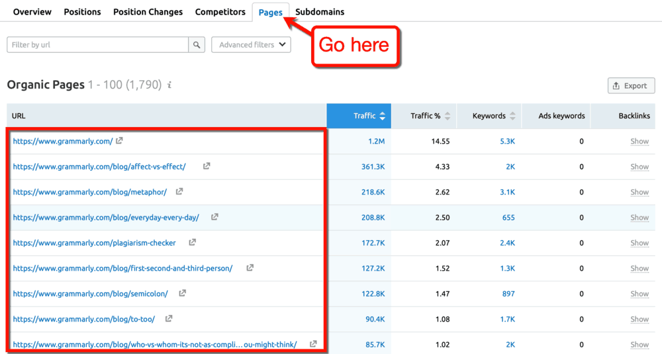
Task: Show backlinks for grammarly.com homepage row
Action: [639, 142]
